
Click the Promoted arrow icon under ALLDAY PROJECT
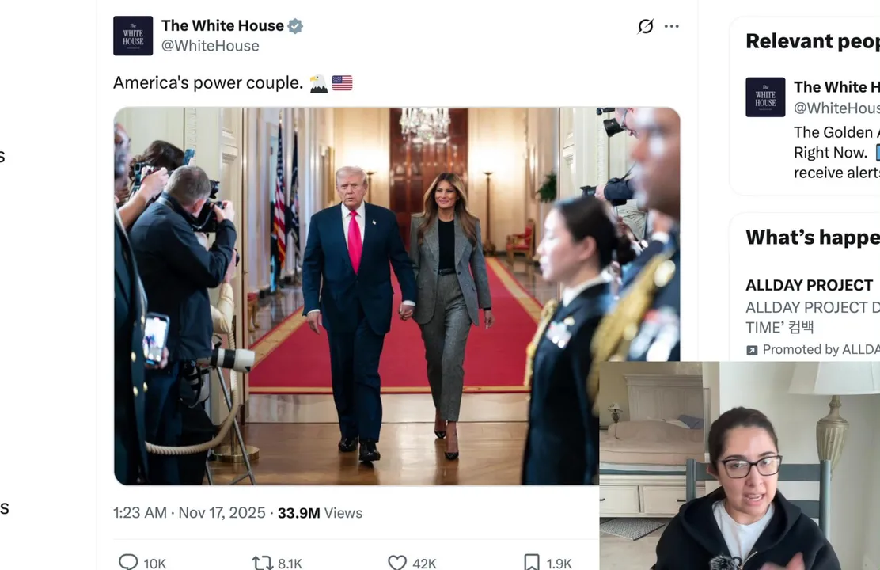[752, 351]
